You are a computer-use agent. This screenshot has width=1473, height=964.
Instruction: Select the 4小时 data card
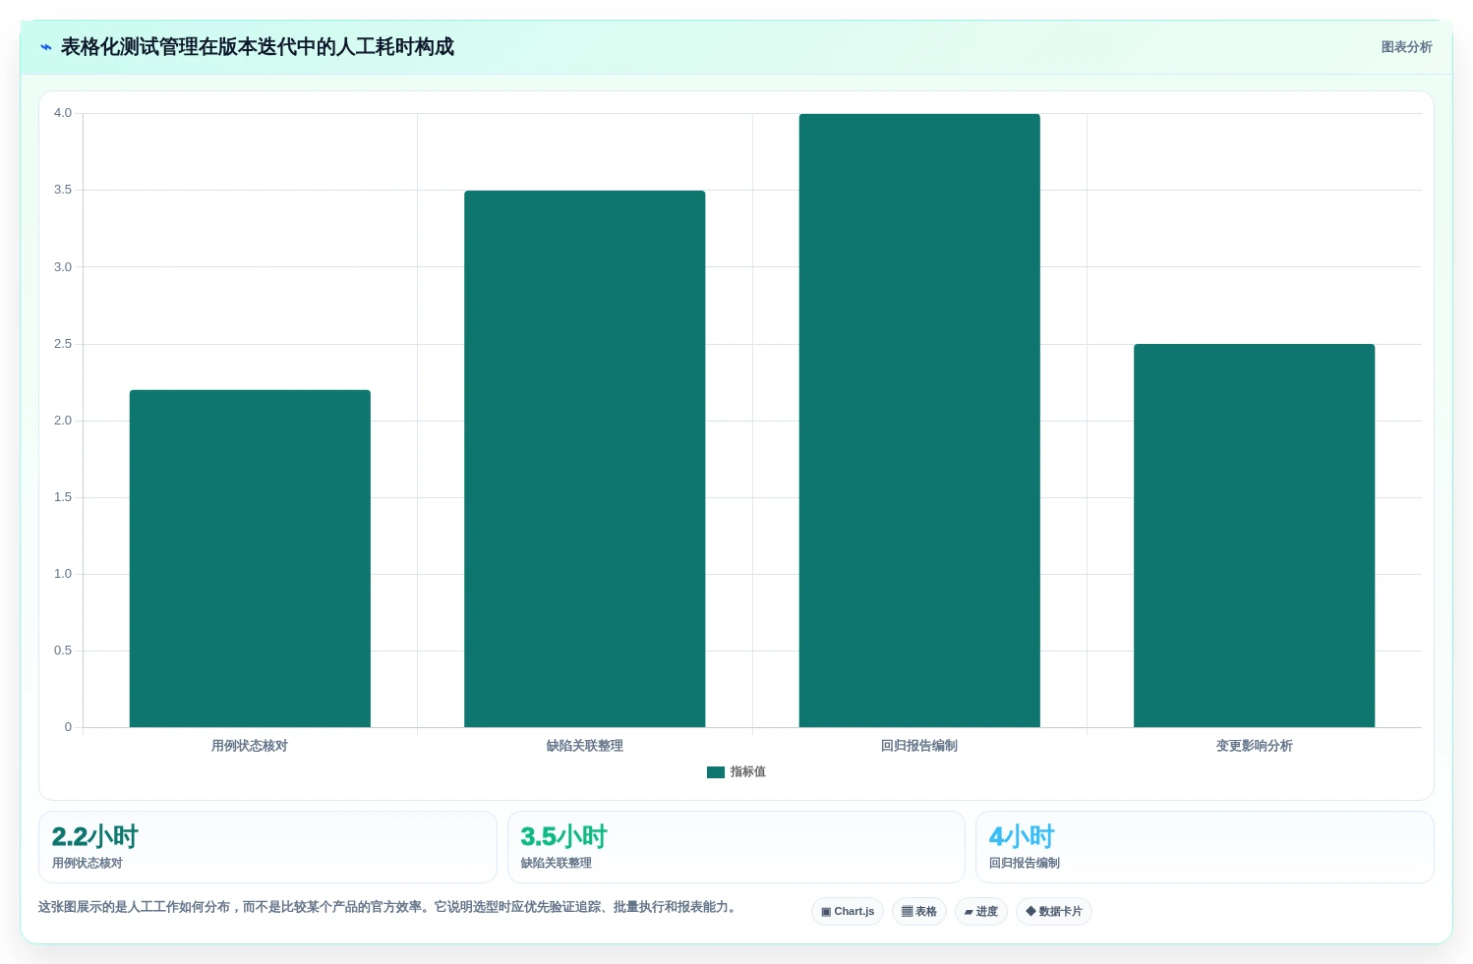1205,847
